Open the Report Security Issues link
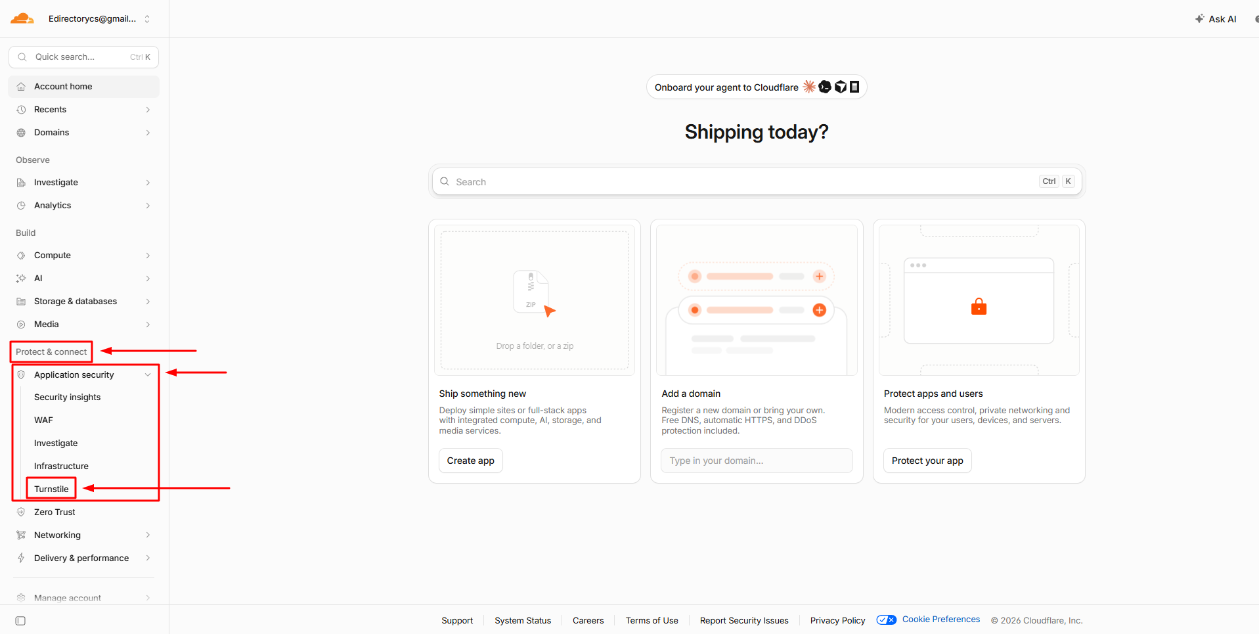The image size is (1259, 634). (x=744, y=621)
